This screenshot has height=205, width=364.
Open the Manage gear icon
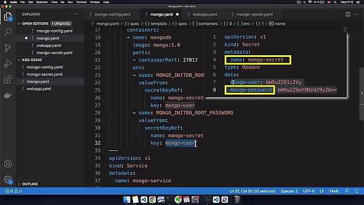(x=7, y=179)
